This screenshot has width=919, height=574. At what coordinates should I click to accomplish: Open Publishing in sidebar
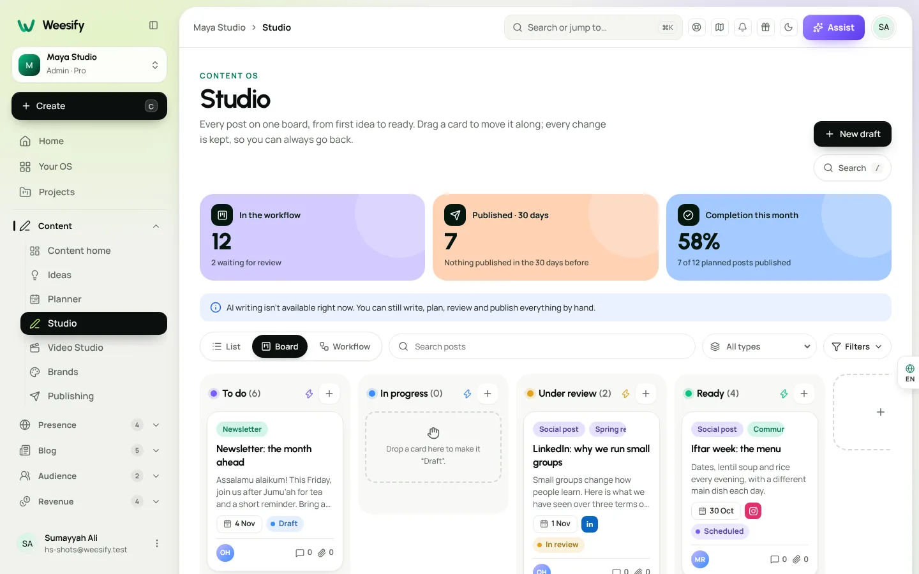94,396
